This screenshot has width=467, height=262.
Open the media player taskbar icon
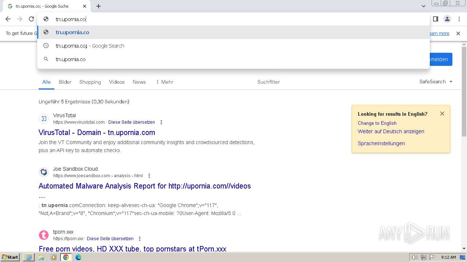coord(54,257)
